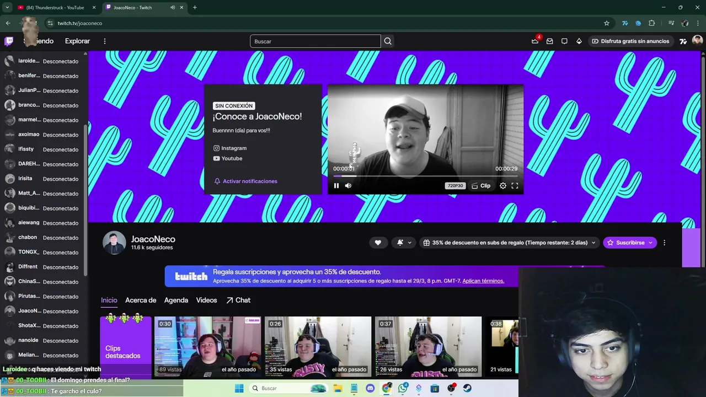Create a clip with the Clip button
Screen dimensions: 706x397
[481, 186]
